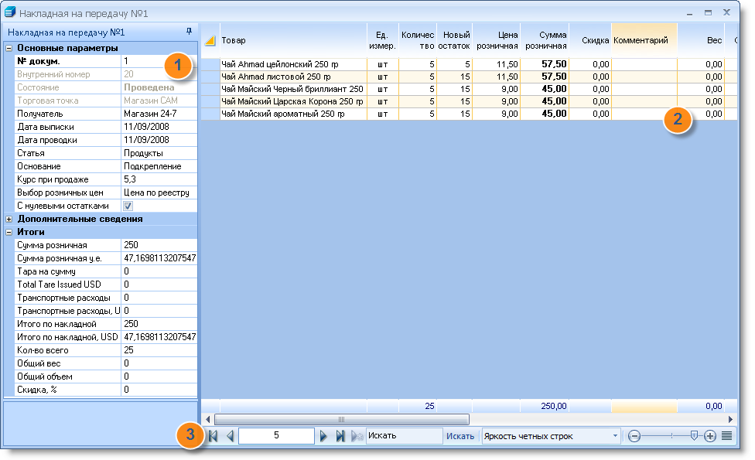Collapse the Итоги section
This screenshot has width=755, height=460.
[x=9, y=232]
